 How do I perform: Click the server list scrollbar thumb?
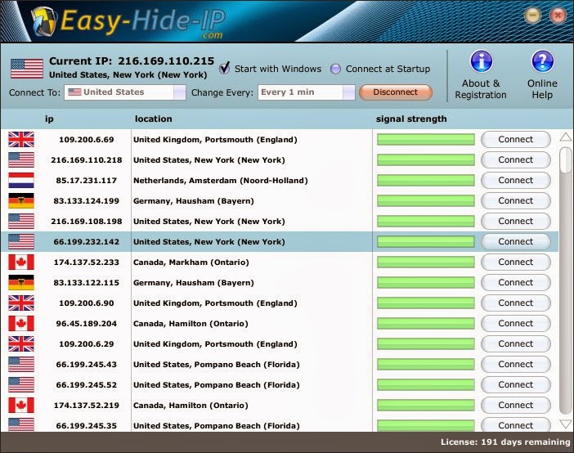click(x=566, y=159)
